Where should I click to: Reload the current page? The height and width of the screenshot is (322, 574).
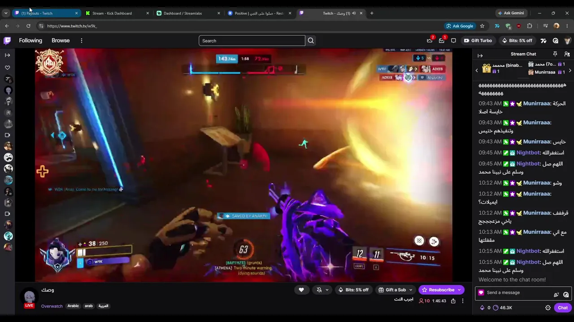coord(28,26)
